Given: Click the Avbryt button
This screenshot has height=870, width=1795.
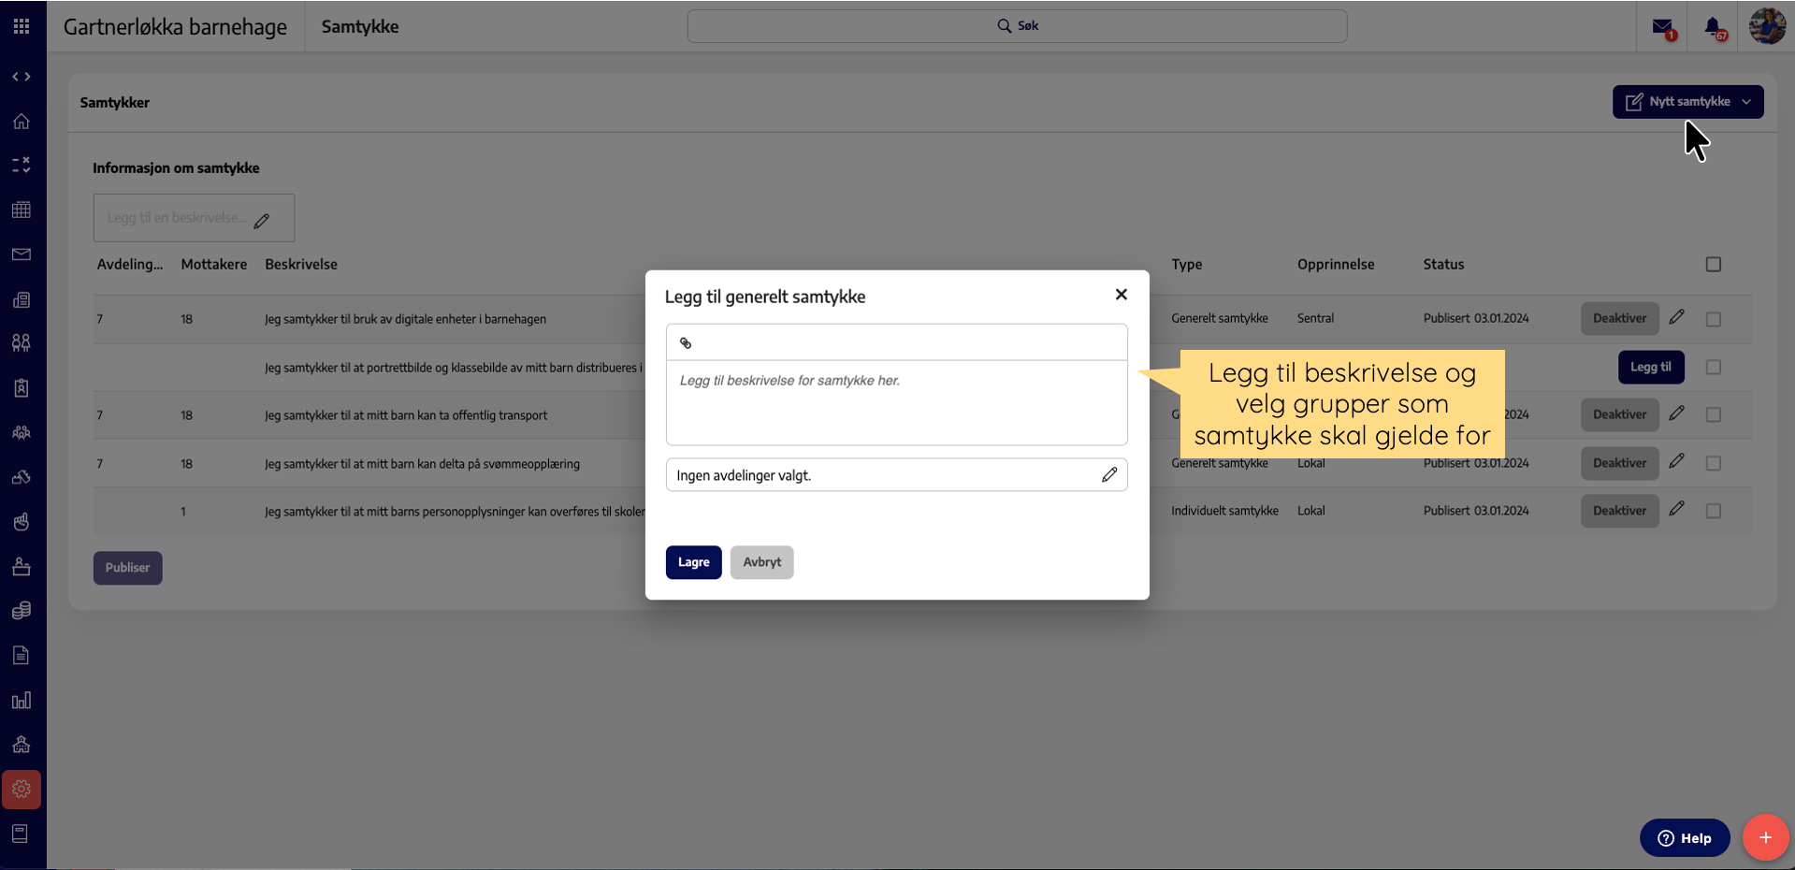Looking at the screenshot, I should pos(761,562).
